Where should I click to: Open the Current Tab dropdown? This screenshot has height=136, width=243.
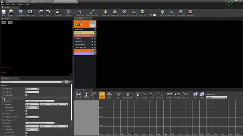pyautogui.click(x=216, y=97)
